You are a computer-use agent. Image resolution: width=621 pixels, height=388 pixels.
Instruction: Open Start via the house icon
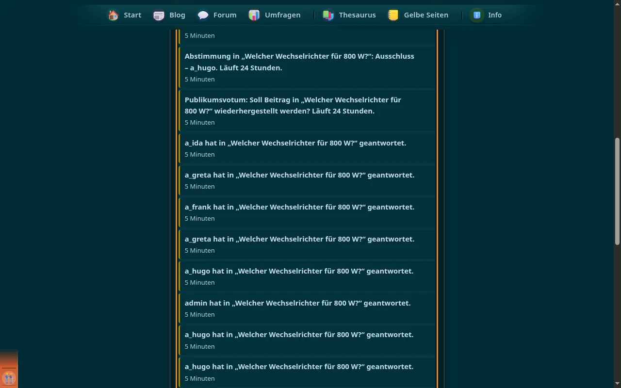pos(113,15)
